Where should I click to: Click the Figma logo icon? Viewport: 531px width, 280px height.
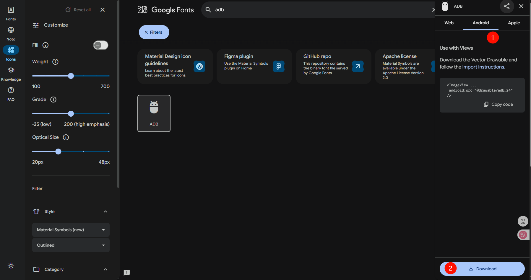click(279, 66)
